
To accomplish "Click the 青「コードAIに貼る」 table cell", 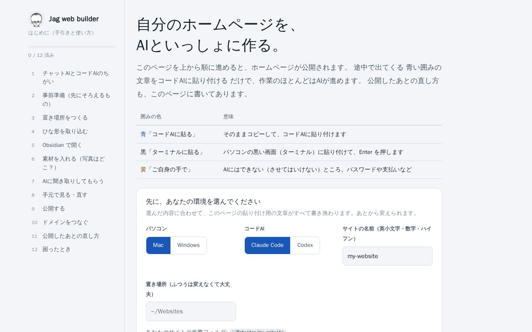I will tap(177, 134).
